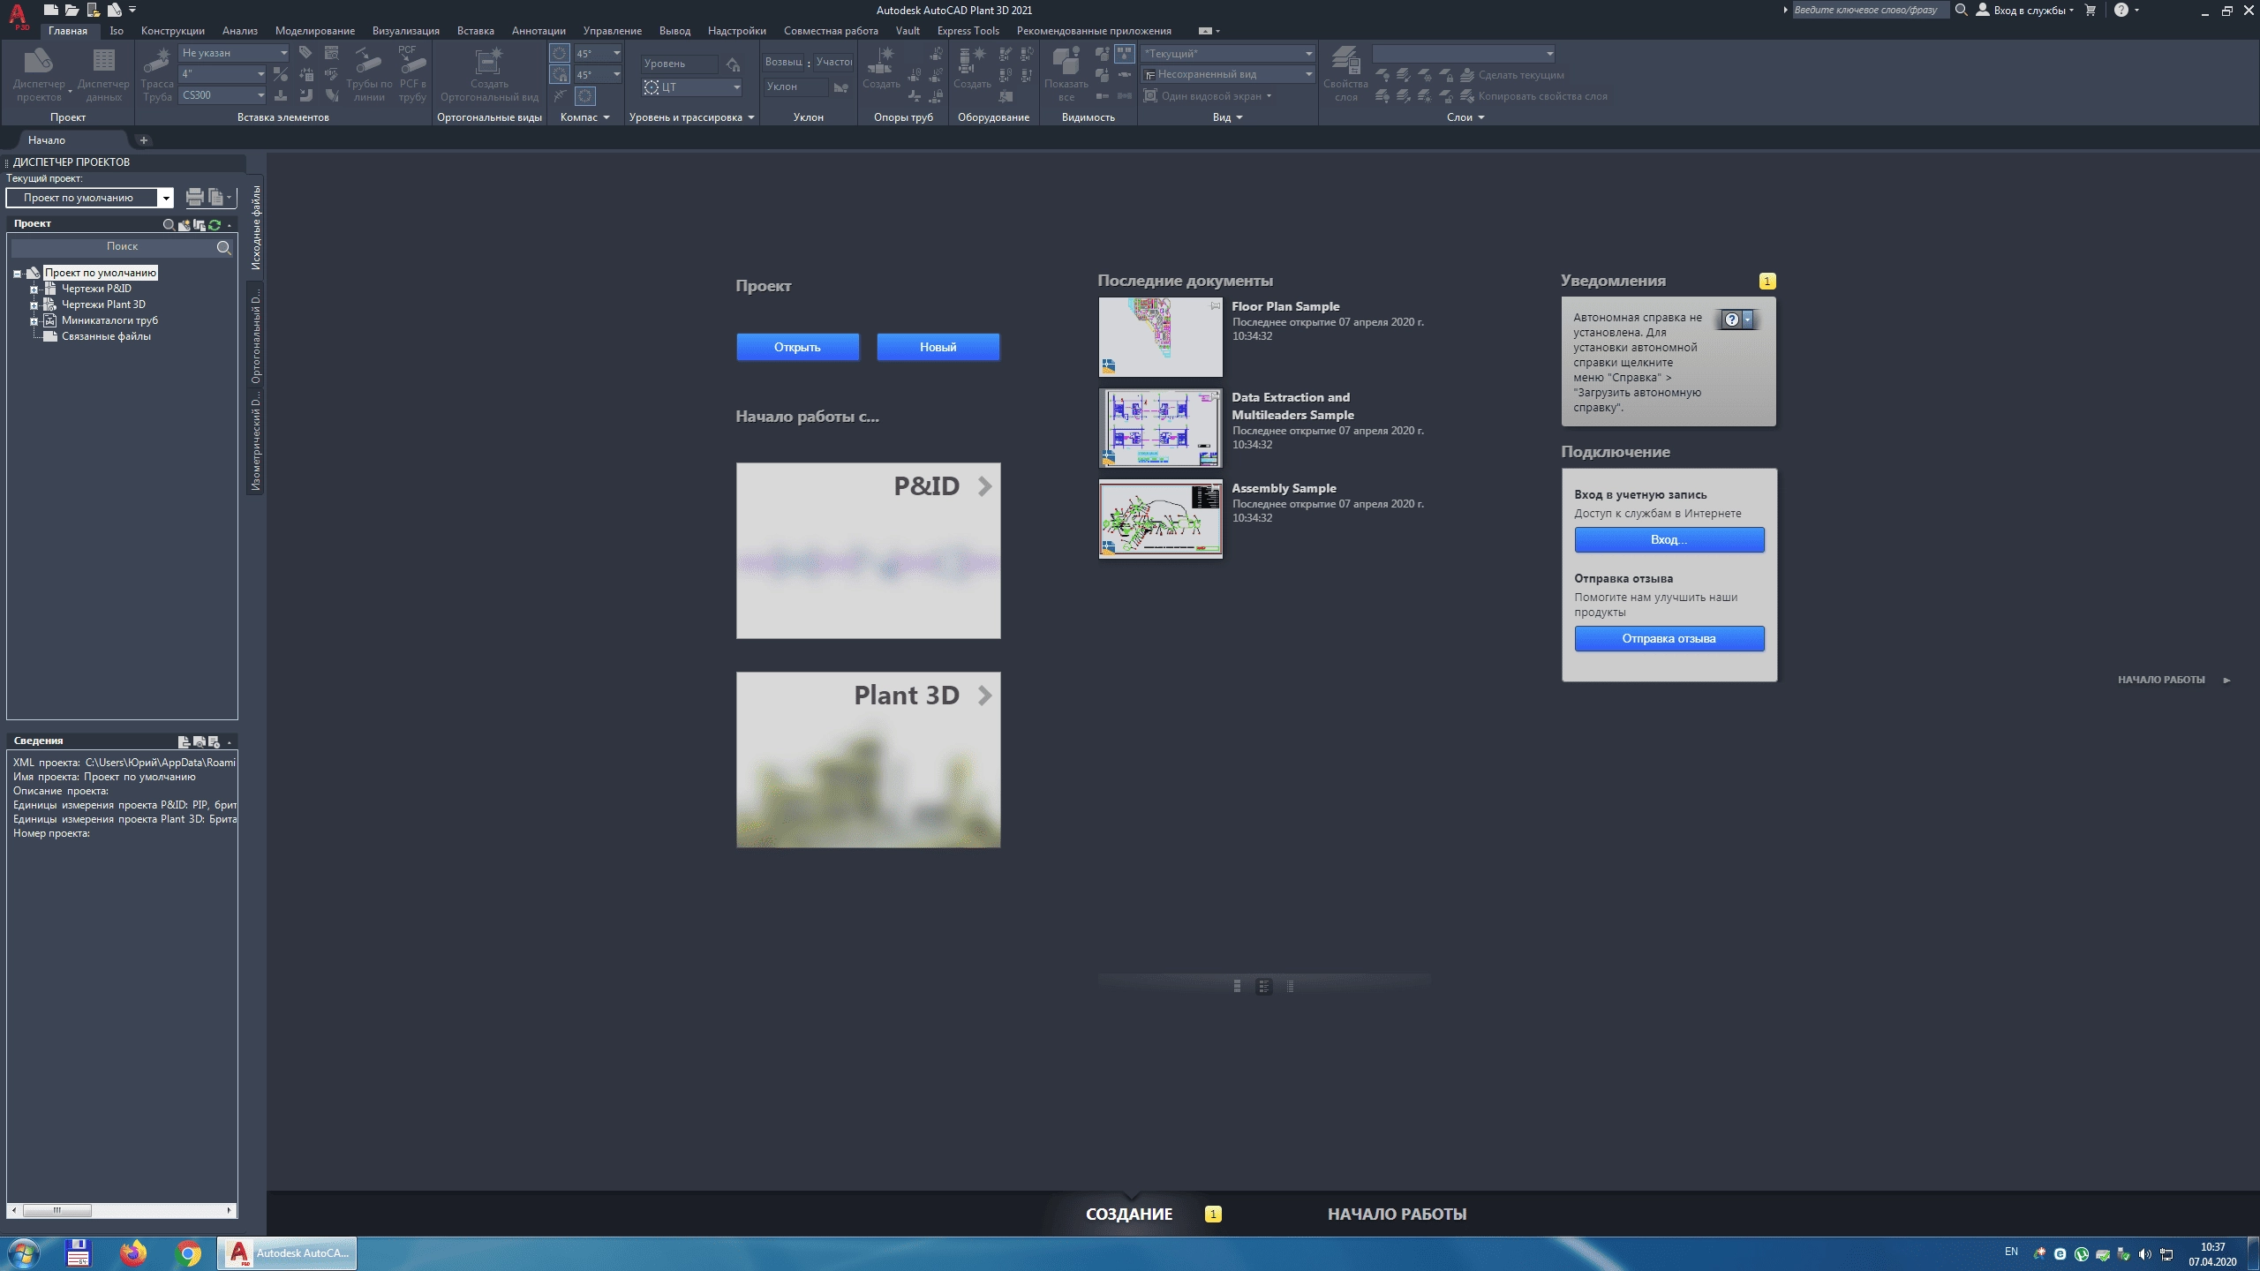Click the blue Открыть project button
The height and width of the screenshot is (1271, 2260).
pyautogui.click(x=797, y=347)
